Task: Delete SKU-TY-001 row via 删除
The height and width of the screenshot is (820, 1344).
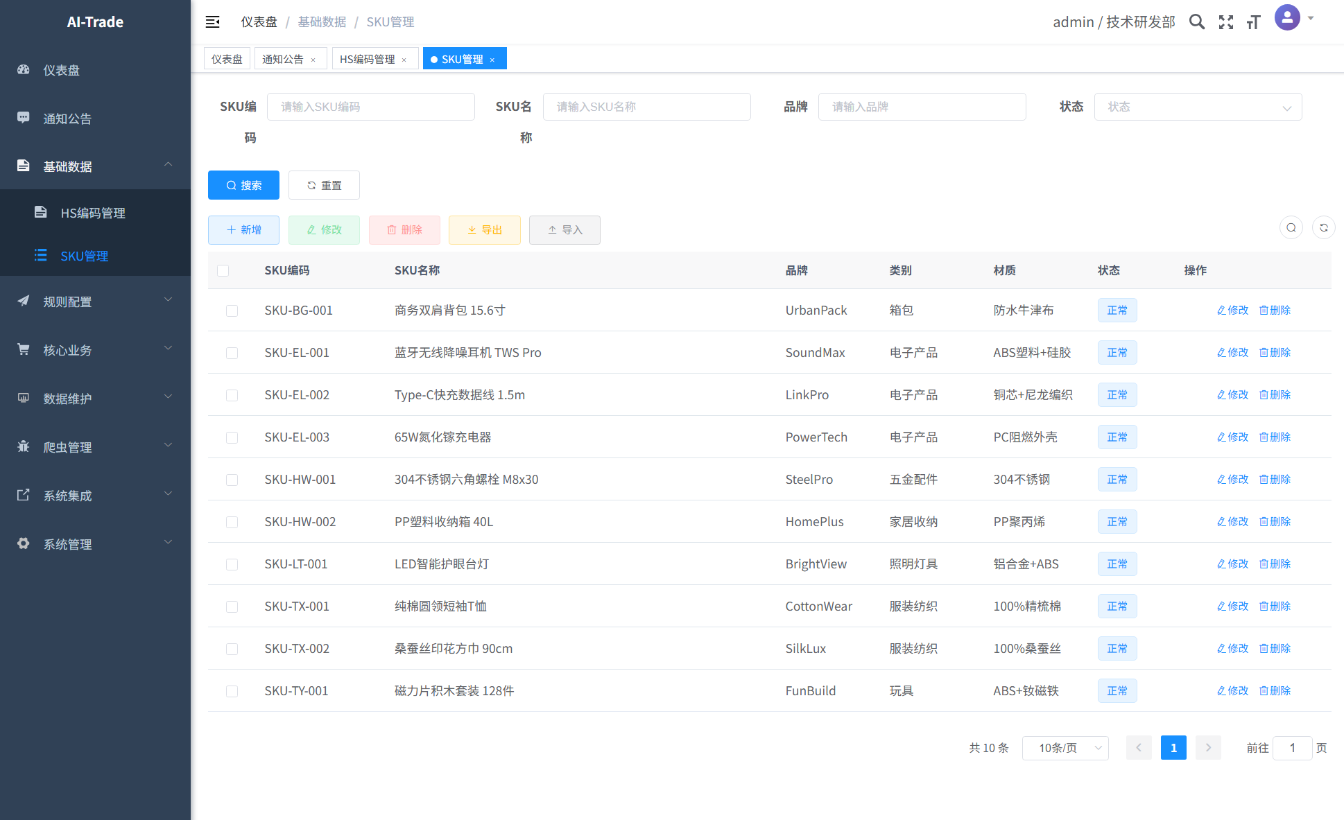Action: (1275, 690)
